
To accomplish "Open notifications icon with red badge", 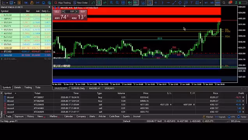I will (230, 3).
